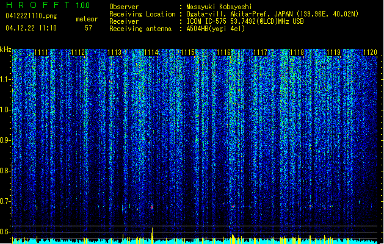Click the 1111 time marker
The image size is (384, 244).
[x=41, y=52]
